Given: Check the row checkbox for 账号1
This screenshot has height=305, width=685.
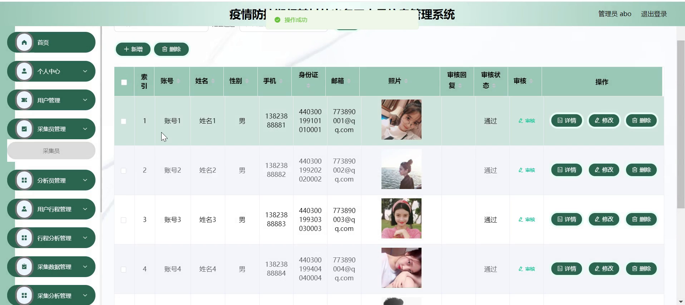Looking at the screenshot, I should 123,121.
